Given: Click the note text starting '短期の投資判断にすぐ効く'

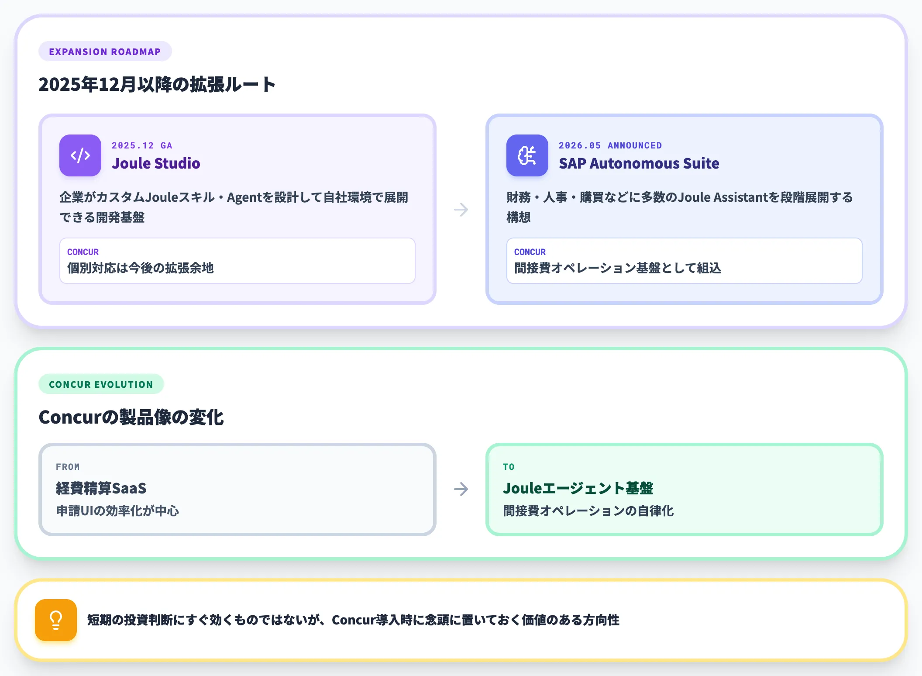Looking at the screenshot, I should (x=353, y=620).
